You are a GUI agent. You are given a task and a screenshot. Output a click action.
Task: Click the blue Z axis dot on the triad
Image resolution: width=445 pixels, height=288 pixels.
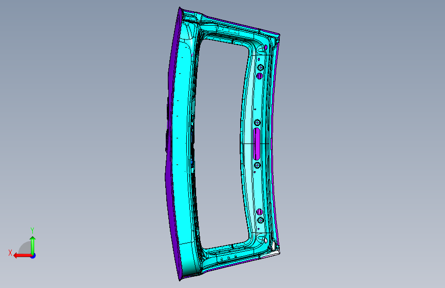point(33,256)
